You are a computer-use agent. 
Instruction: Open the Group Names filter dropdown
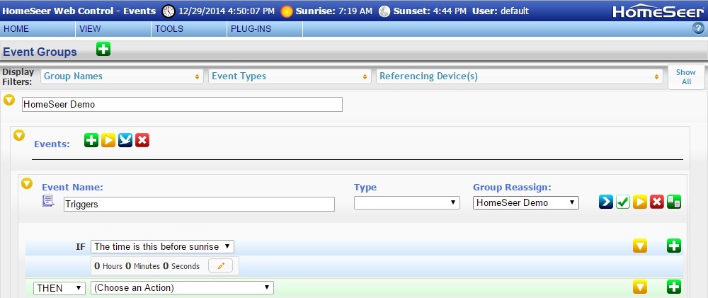pos(122,76)
